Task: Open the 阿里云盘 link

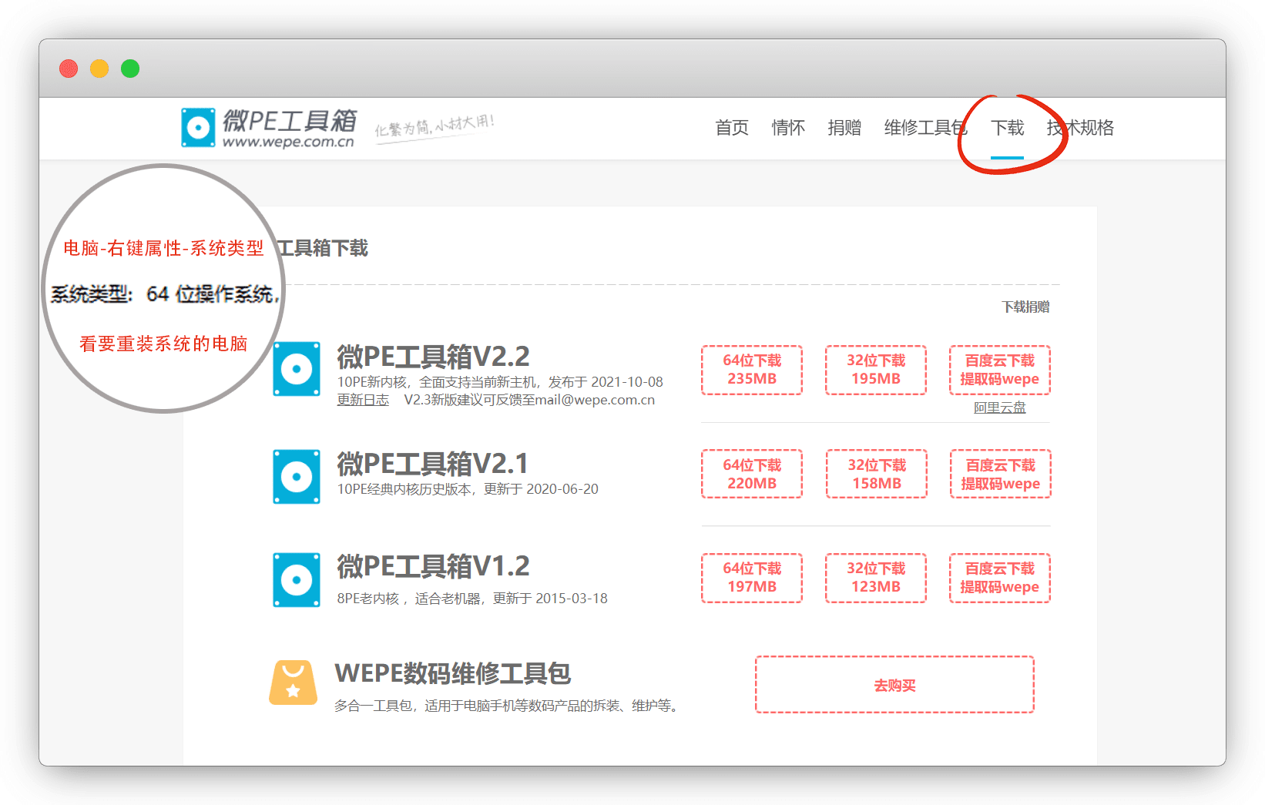Action: click(x=1000, y=408)
